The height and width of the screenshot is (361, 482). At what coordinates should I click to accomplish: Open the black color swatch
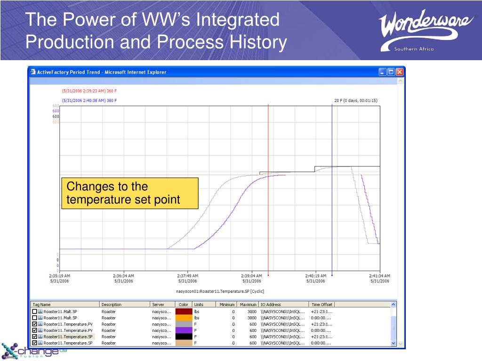(184, 337)
